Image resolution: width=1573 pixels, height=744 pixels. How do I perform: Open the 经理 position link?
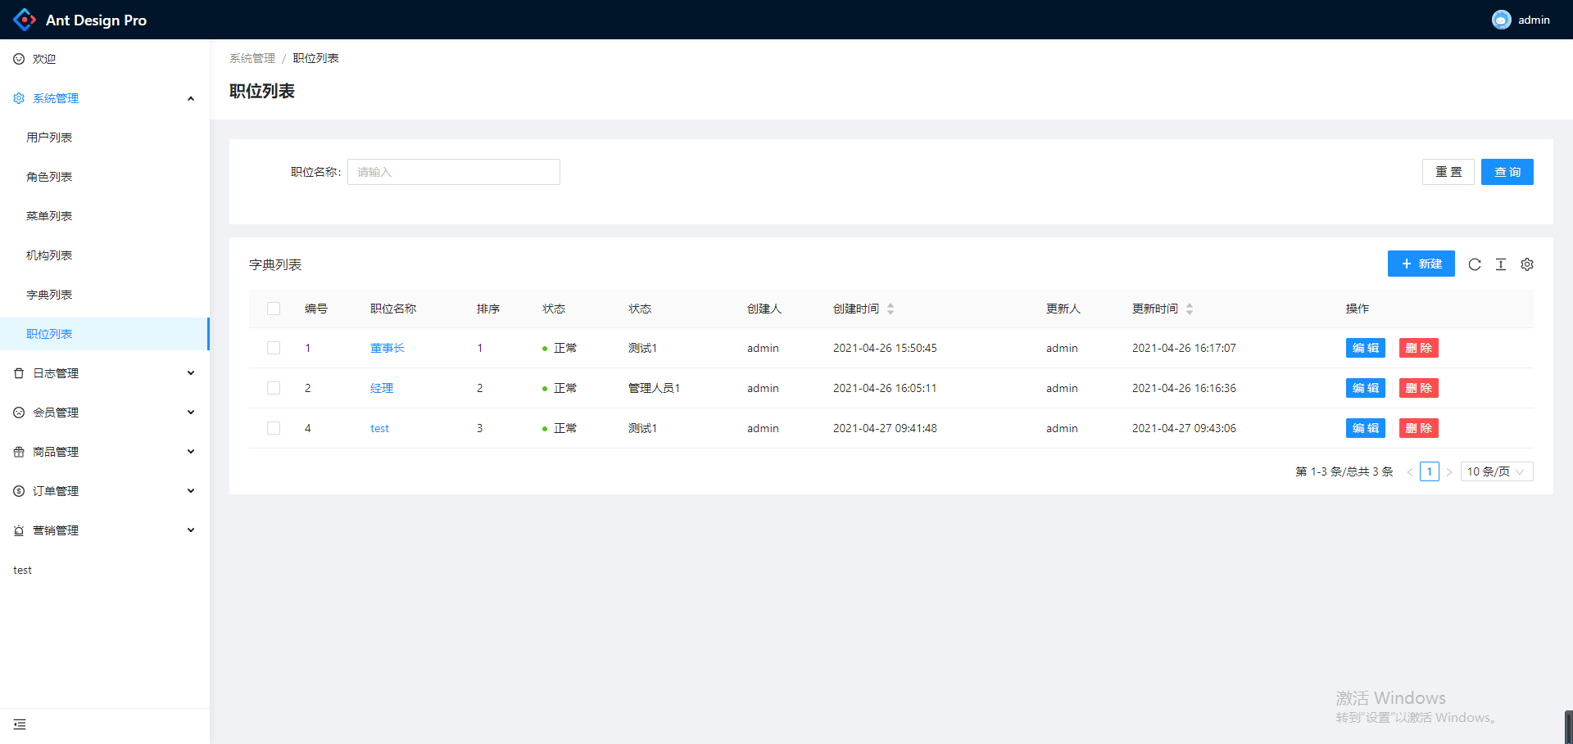point(382,388)
